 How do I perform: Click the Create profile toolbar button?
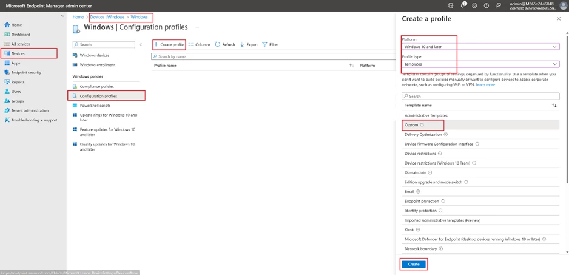coord(169,44)
